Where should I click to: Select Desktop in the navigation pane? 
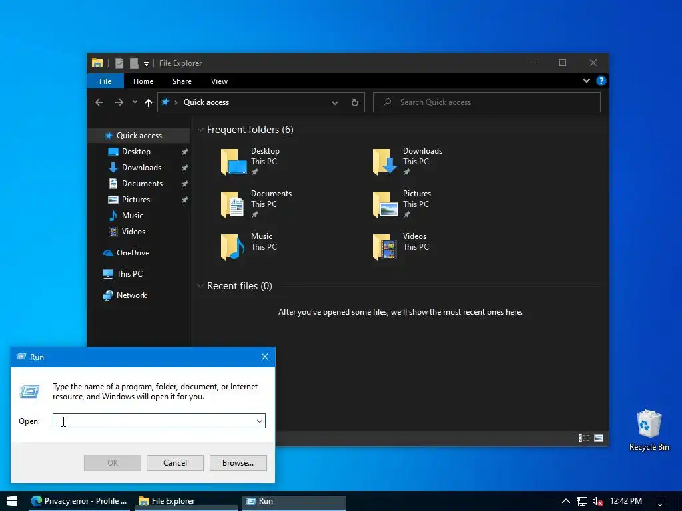click(136, 152)
